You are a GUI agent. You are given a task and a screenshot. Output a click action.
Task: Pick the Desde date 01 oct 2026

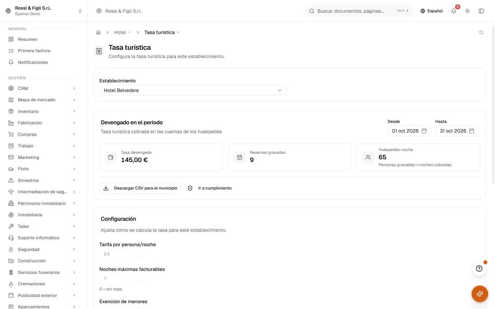[x=409, y=131]
